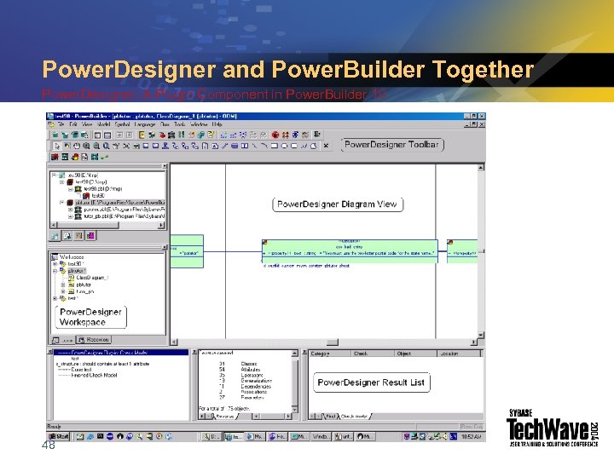The image size is (614, 460).
Task: Switch to the Check Model tab
Action: [x=354, y=417]
